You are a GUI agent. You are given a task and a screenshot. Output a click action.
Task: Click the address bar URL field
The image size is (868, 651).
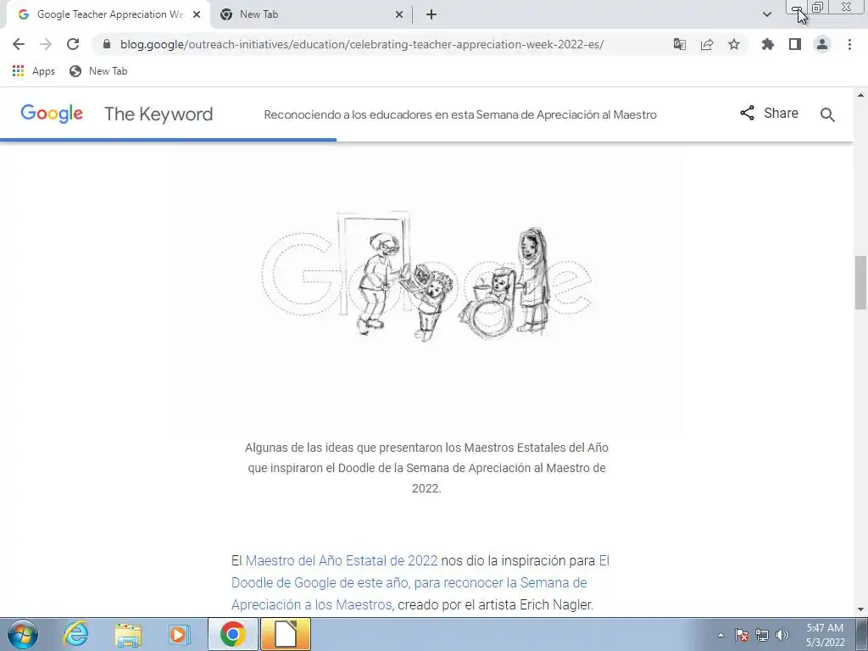[x=382, y=44]
